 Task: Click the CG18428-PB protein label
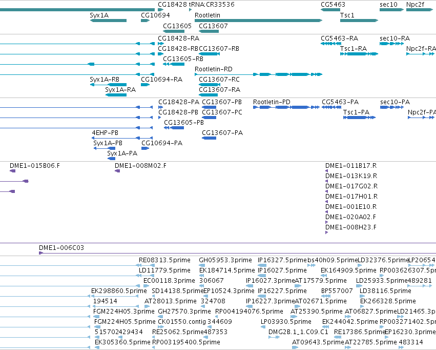(178, 112)
